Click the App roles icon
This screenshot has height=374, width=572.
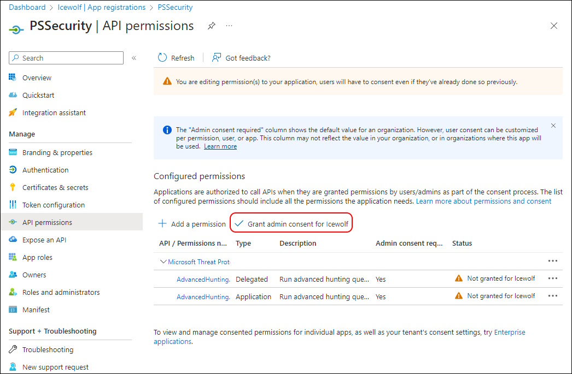click(x=13, y=257)
